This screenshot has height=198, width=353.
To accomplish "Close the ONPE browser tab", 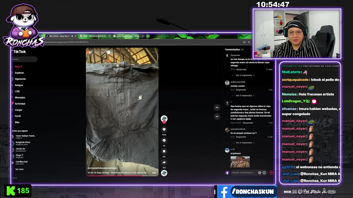I will [x=109, y=36].
